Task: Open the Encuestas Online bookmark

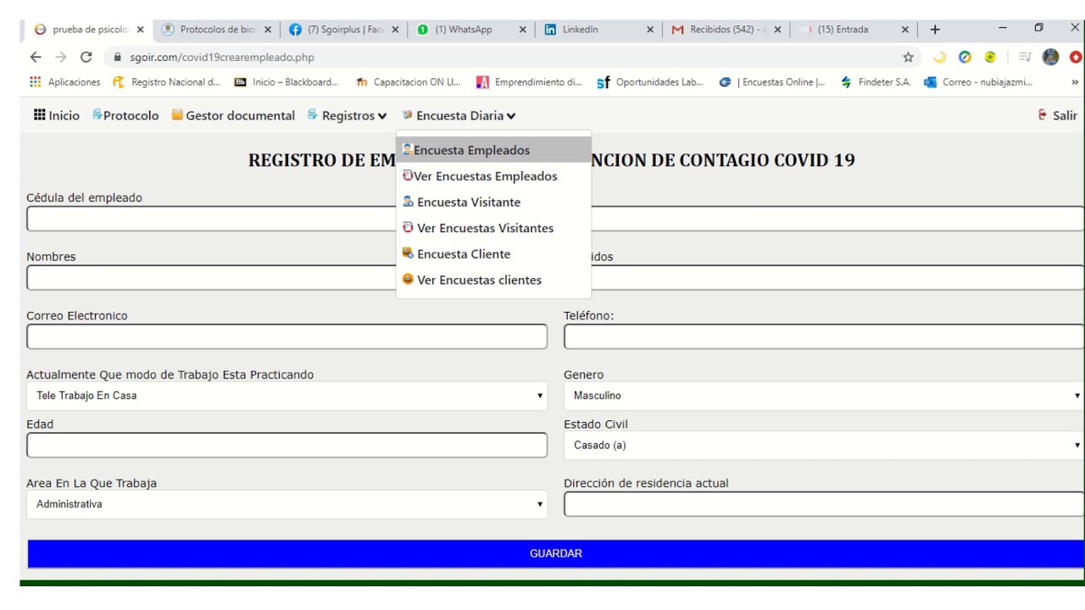Action: [772, 82]
